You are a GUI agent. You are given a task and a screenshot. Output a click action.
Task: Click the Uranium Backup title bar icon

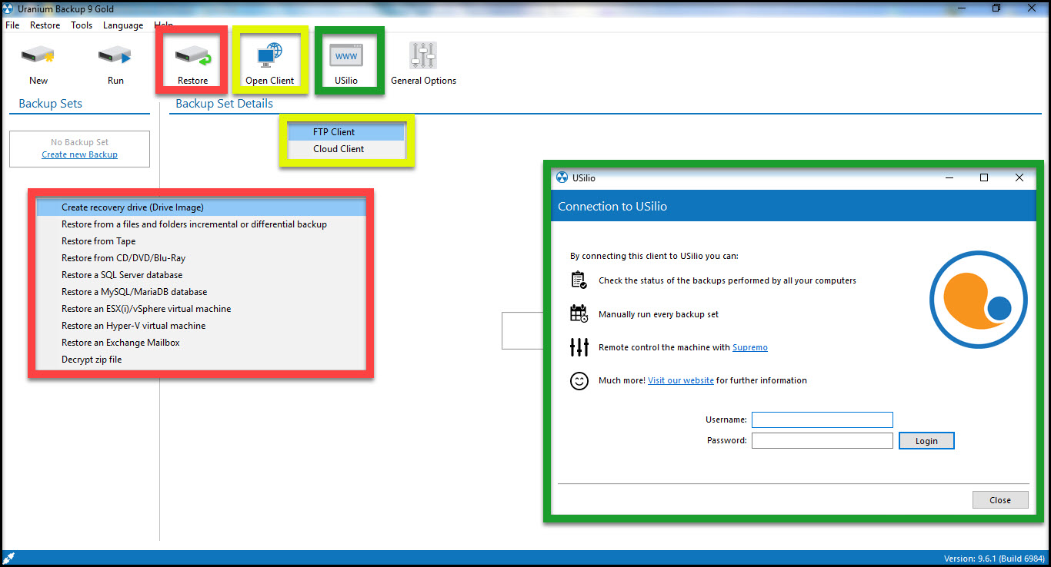tap(9, 8)
